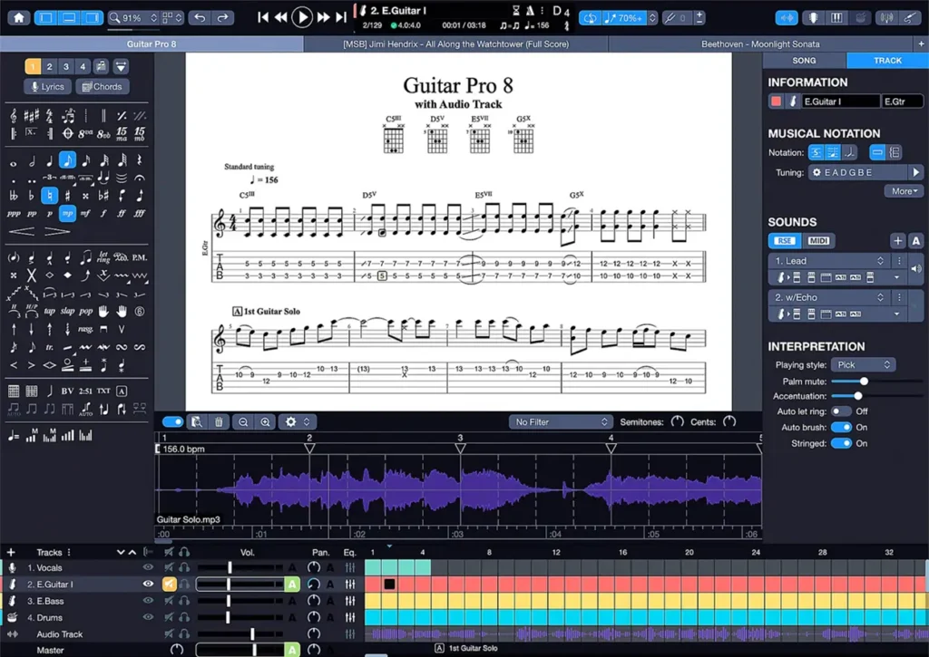This screenshot has width=929, height=657.
Task: Hide the 1. Vocals track eye
Action: pos(148,567)
